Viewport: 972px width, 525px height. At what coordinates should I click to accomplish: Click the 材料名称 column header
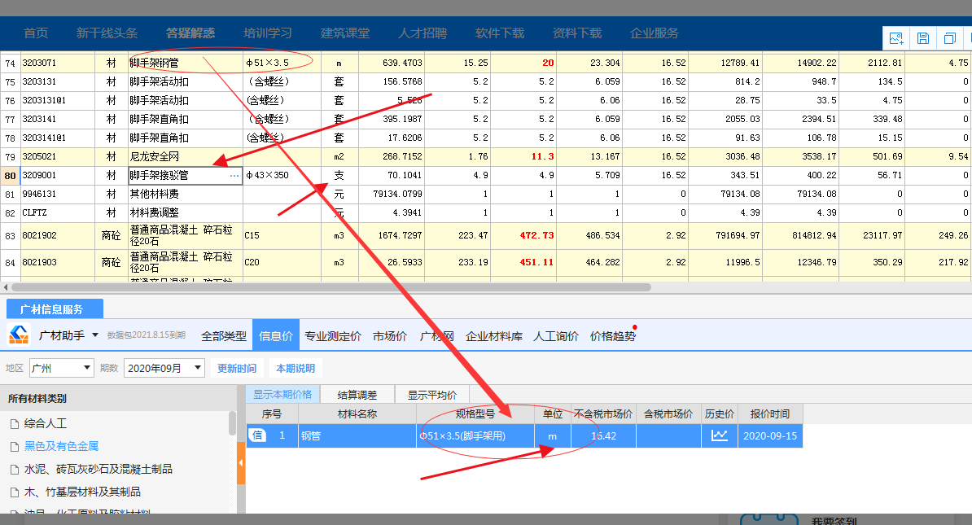pyautogui.click(x=357, y=414)
